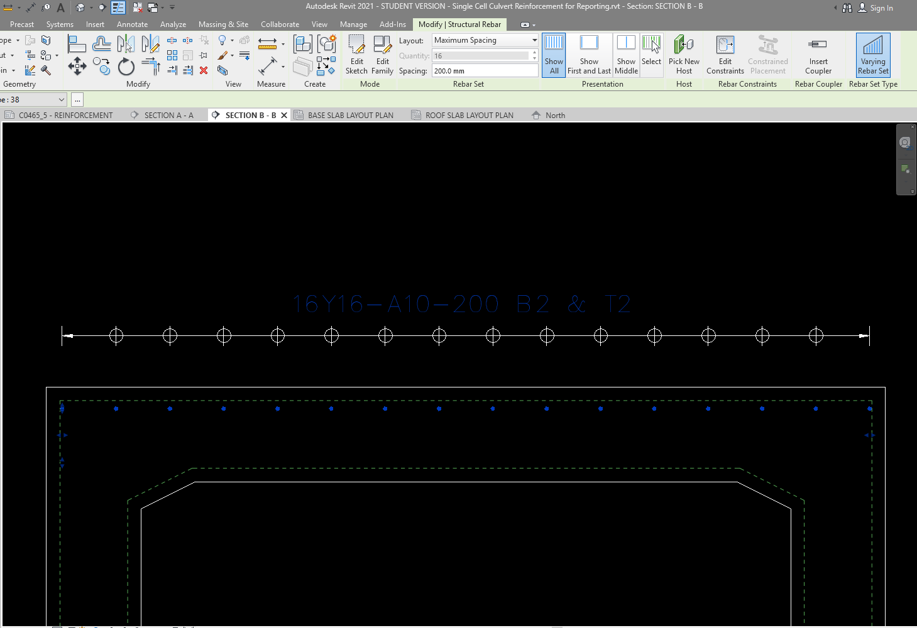Open the ROOF SLAB LAYOUT PLAN tab

click(x=469, y=115)
